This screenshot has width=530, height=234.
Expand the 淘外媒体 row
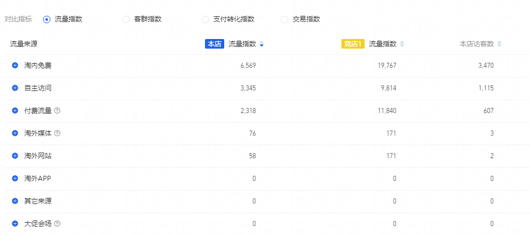point(15,133)
